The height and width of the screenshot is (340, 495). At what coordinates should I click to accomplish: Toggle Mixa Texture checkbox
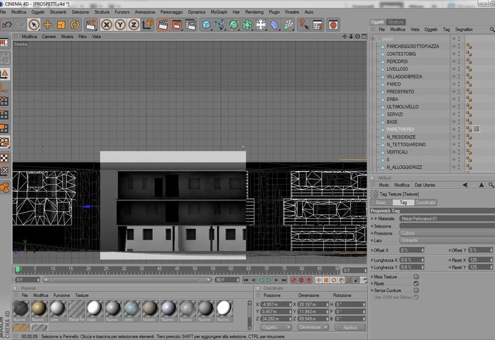(x=416, y=276)
